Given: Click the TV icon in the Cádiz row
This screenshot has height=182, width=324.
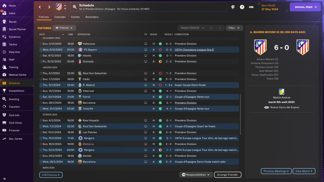Looking at the screenshot, I should point(146,79).
